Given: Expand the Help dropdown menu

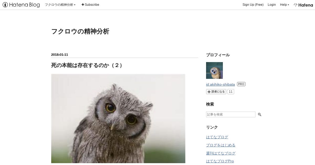Looking at the screenshot, I should [x=285, y=5].
